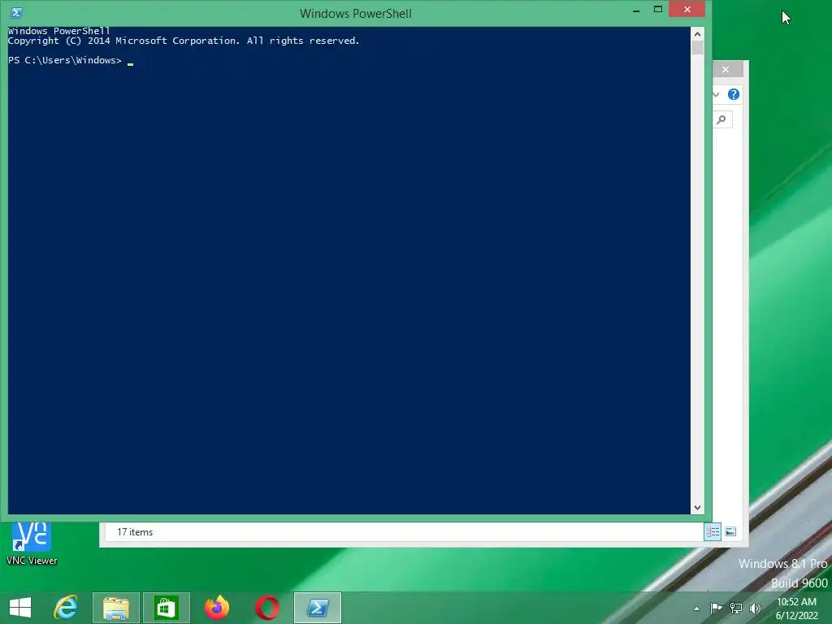Image resolution: width=832 pixels, height=624 pixels.
Task: Launch Opera from the taskbar
Action: (266, 608)
